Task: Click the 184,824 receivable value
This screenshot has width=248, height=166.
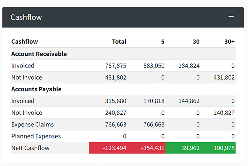Action: pos(189,66)
